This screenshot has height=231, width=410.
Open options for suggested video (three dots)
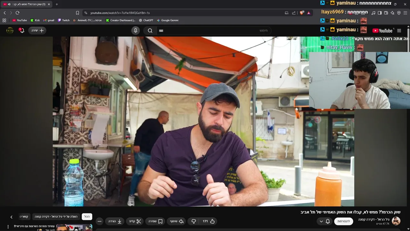click(8, 227)
